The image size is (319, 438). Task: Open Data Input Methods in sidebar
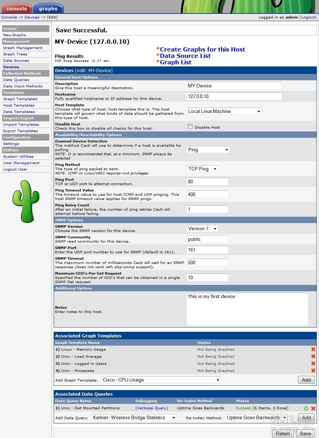tap(23, 86)
